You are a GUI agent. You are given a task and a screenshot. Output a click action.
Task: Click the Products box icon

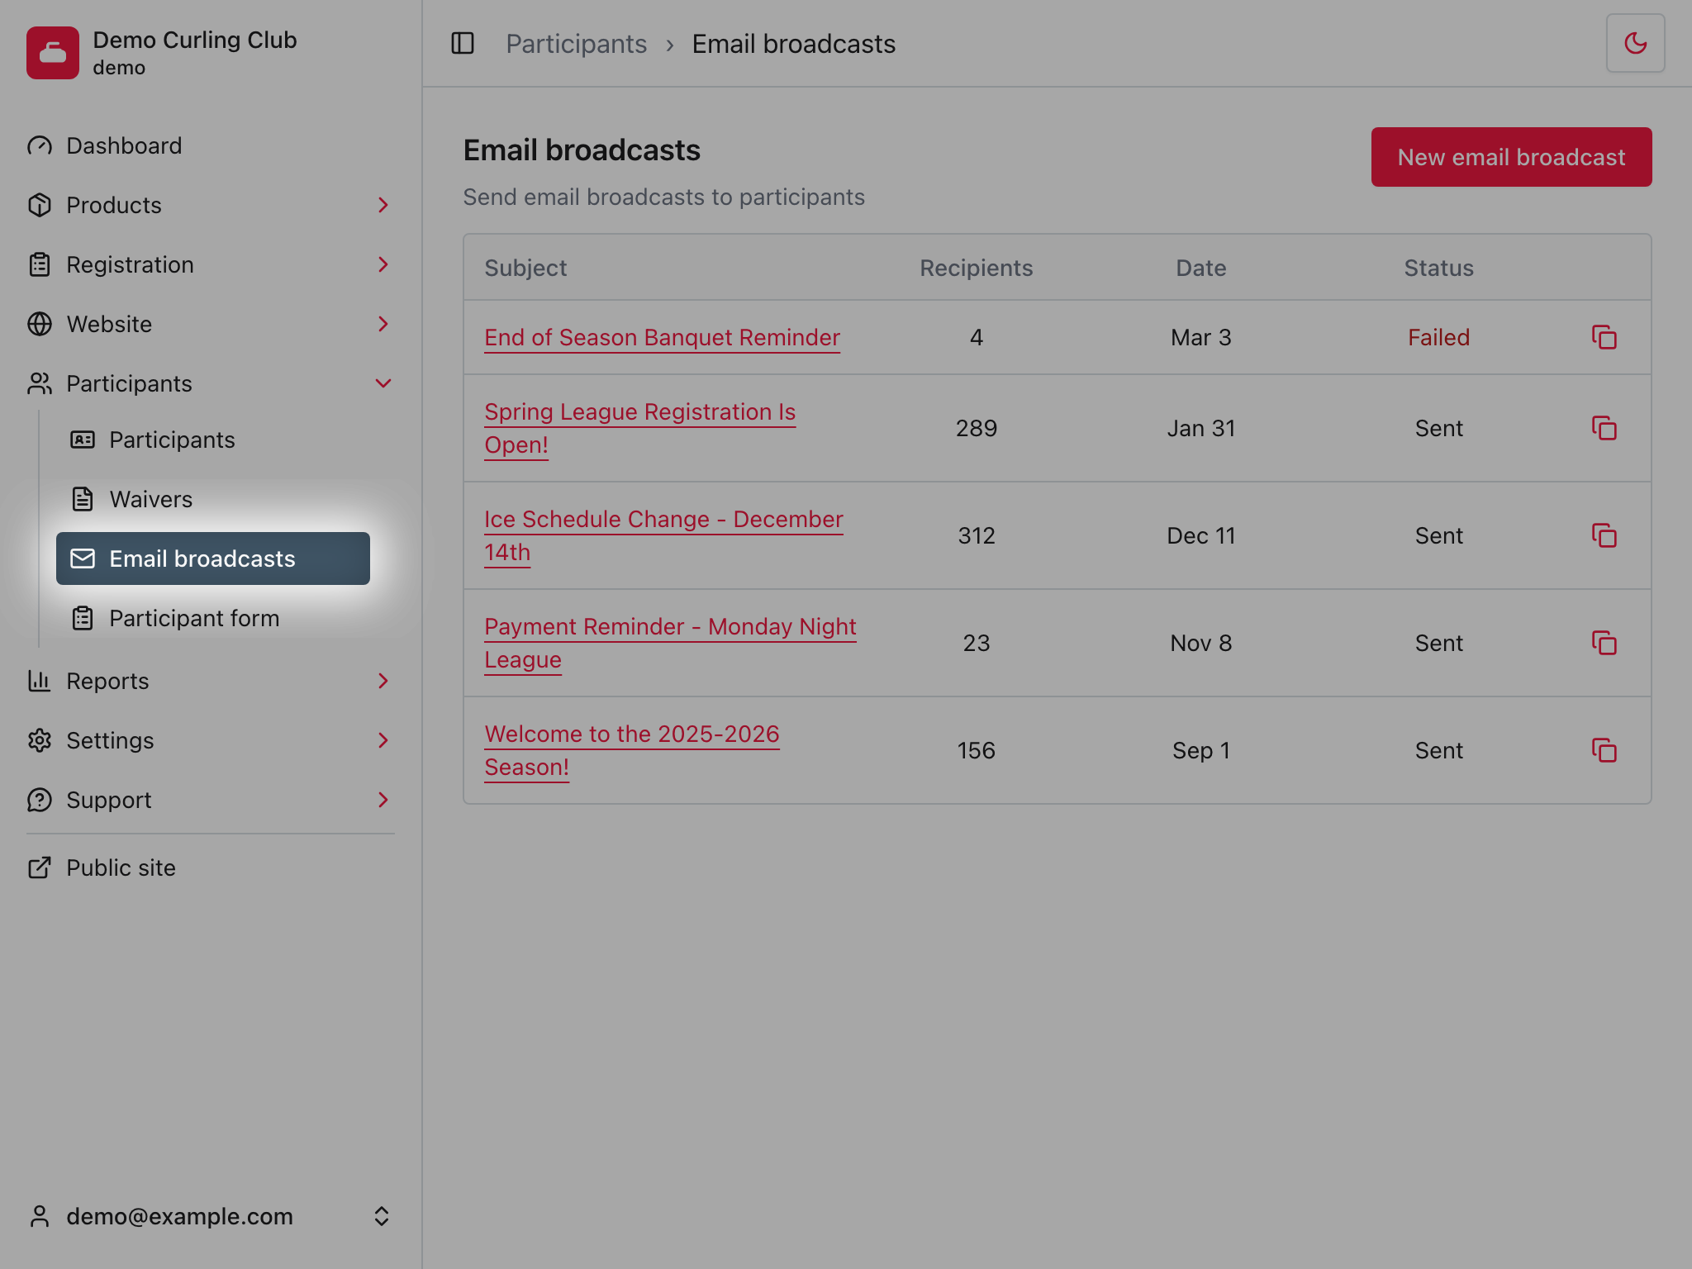pos(40,205)
